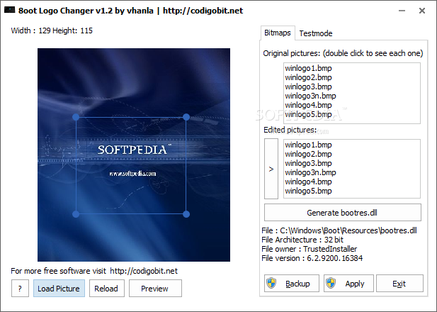The height and width of the screenshot is (312, 437).
Task: Select winlogo5.bmp in Edited pictures list
Action: coord(308,191)
